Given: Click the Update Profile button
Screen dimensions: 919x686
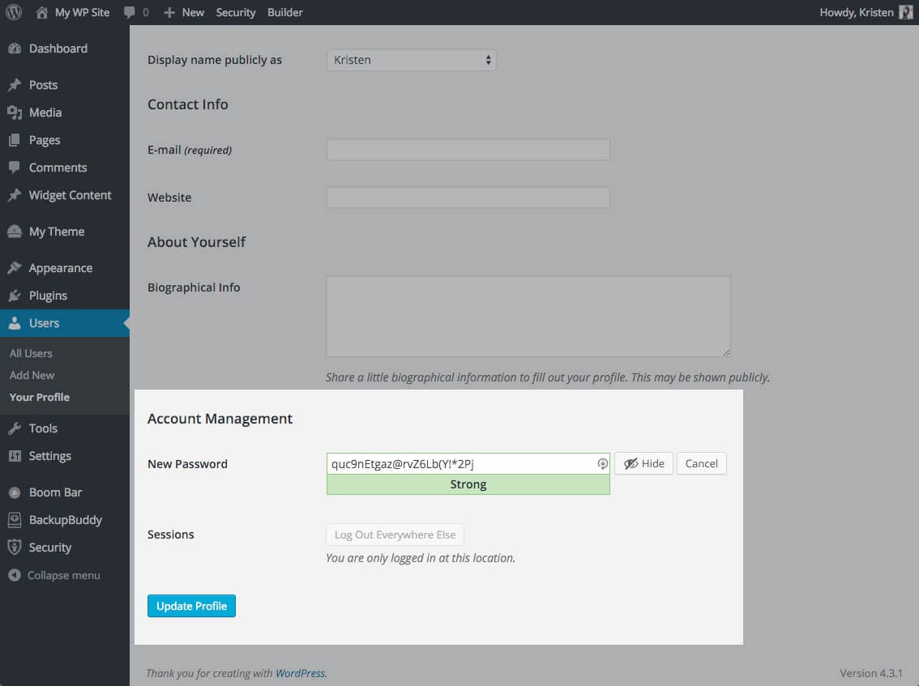Looking at the screenshot, I should coord(191,606).
